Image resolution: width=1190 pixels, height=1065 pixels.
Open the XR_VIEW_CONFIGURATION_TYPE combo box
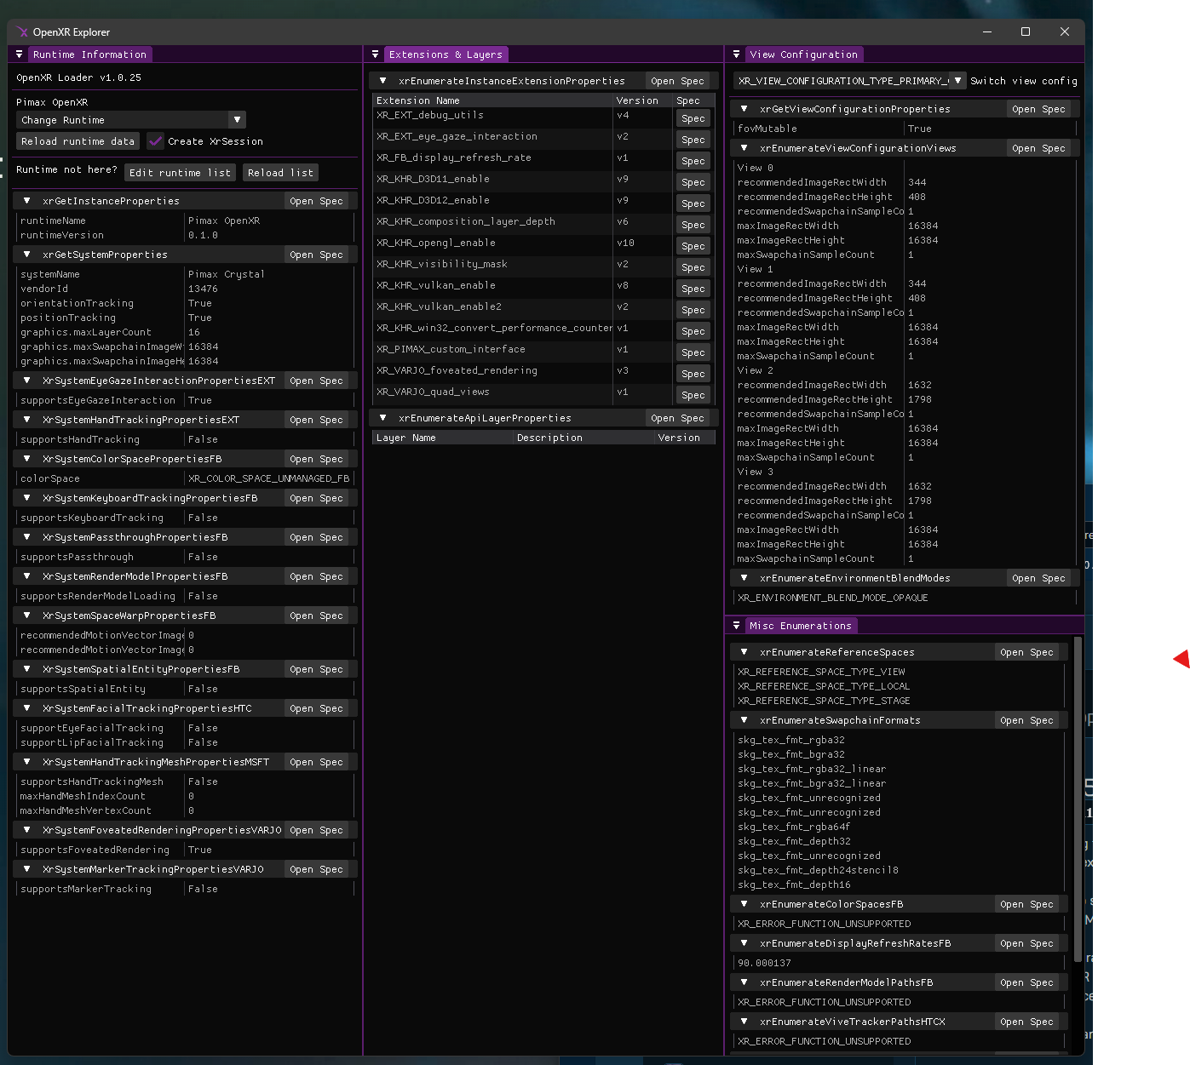[957, 81]
